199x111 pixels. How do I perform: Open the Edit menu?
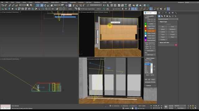(7, 2)
